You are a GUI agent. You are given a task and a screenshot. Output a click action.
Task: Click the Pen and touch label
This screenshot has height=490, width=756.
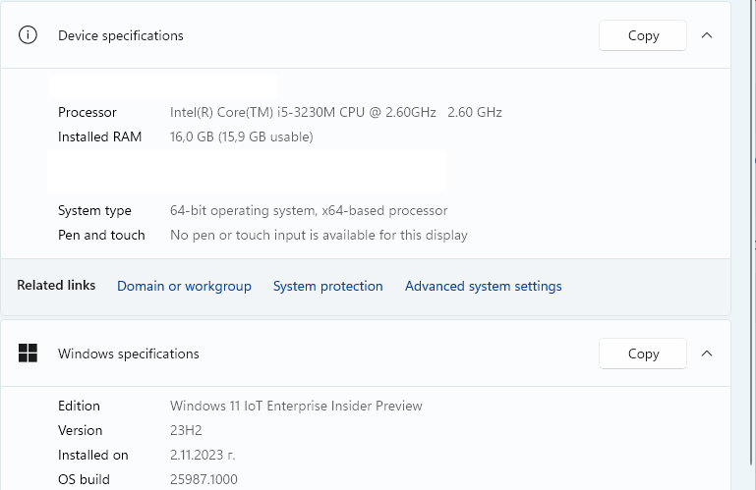[x=101, y=235]
